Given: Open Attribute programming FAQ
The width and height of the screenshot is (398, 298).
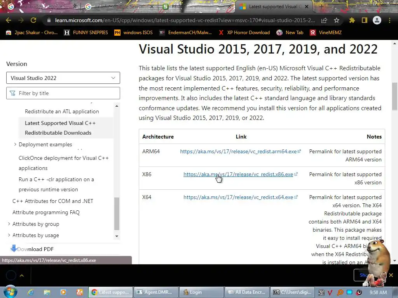Looking at the screenshot, I should [x=46, y=212].
